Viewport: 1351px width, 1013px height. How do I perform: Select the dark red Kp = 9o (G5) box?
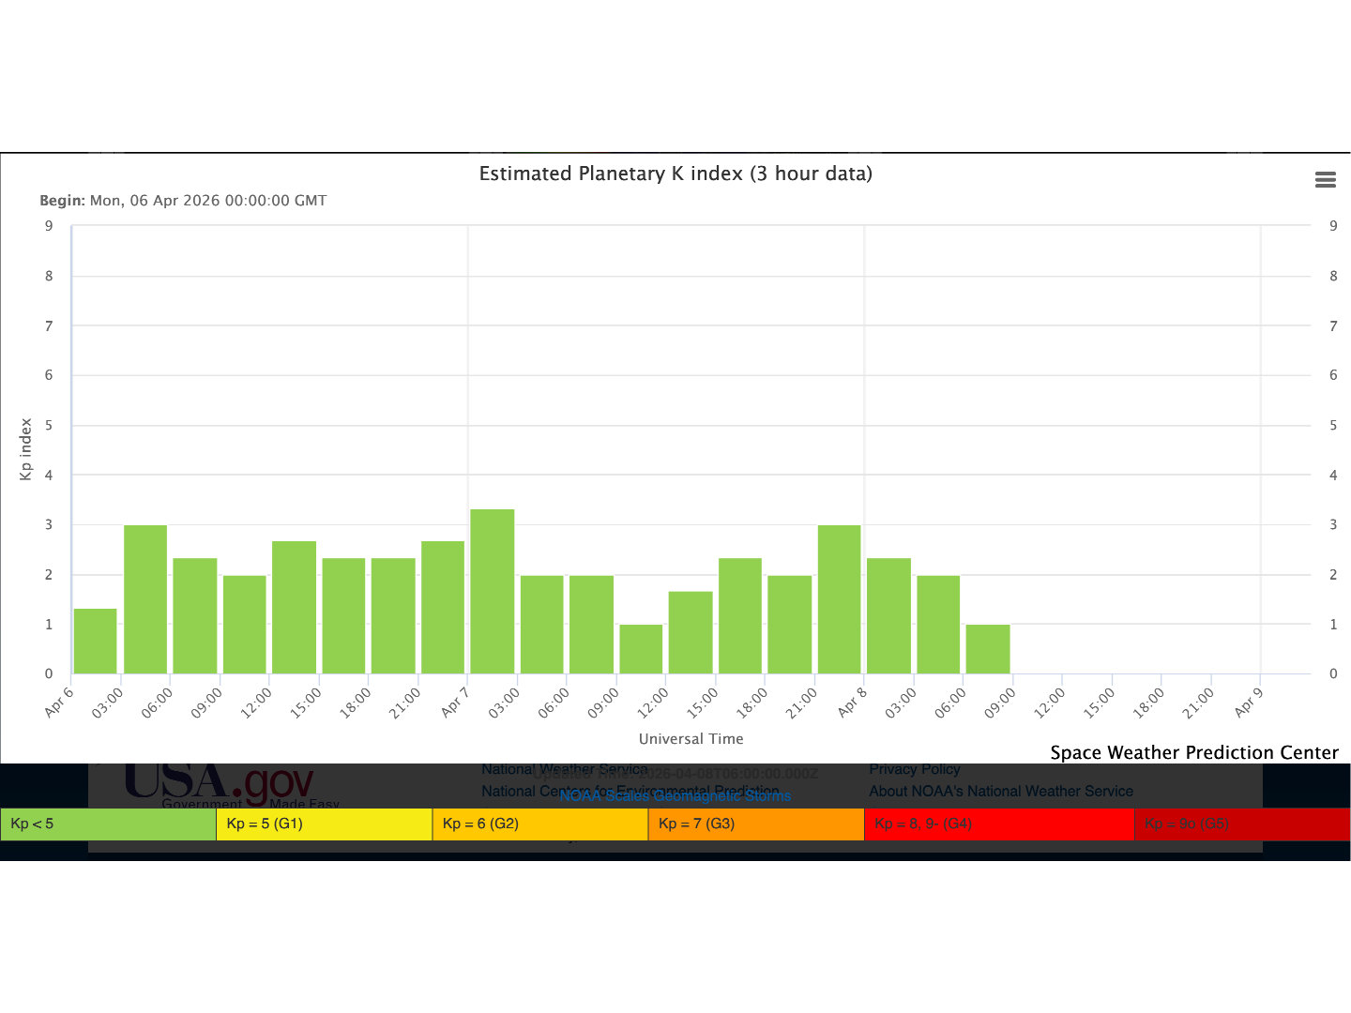pyautogui.click(x=1241, y=824)
